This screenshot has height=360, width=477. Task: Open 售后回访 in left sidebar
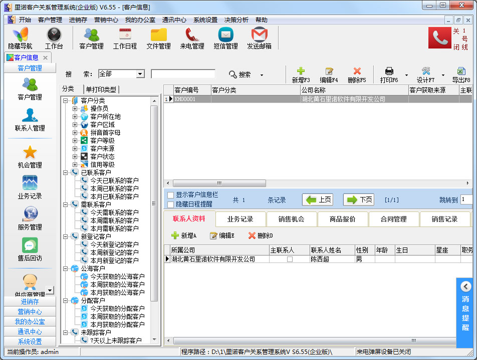(x=30, y=245)
